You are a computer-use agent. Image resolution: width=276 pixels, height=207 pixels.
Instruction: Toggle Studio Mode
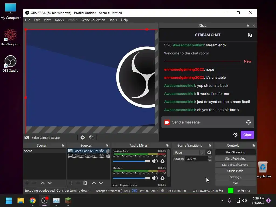tap(235, 171)
